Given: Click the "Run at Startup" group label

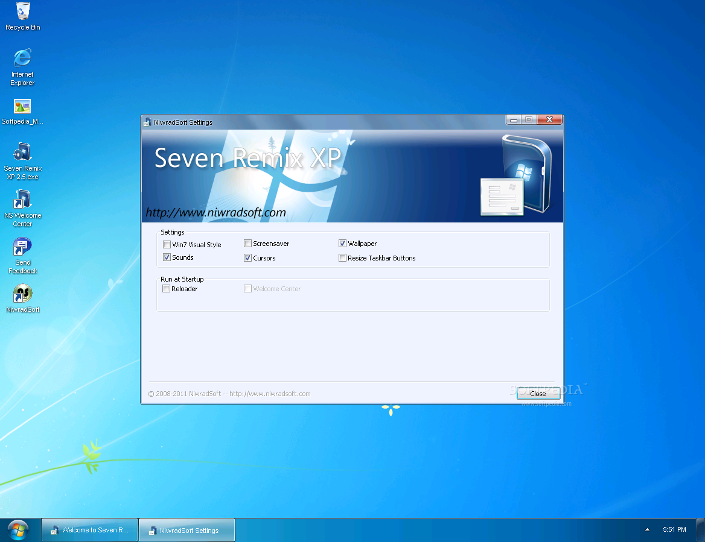Looking at the screenshot, I should 182,279.
